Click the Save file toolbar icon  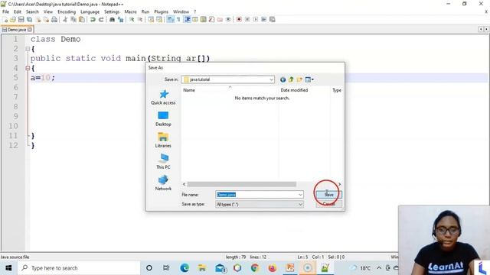(x=21, y=19)
